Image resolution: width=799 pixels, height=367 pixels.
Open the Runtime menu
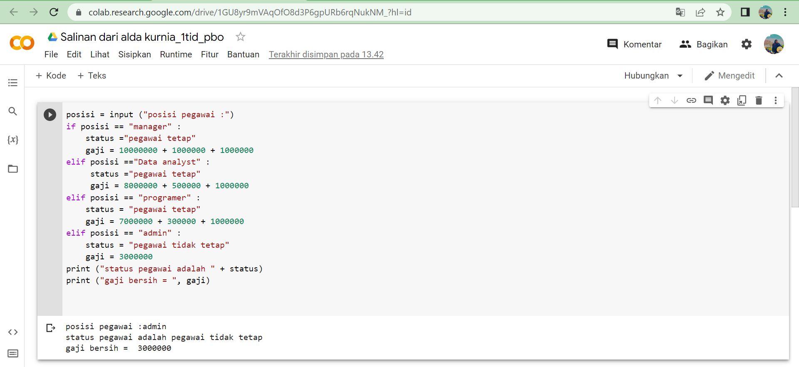(176, 54)
